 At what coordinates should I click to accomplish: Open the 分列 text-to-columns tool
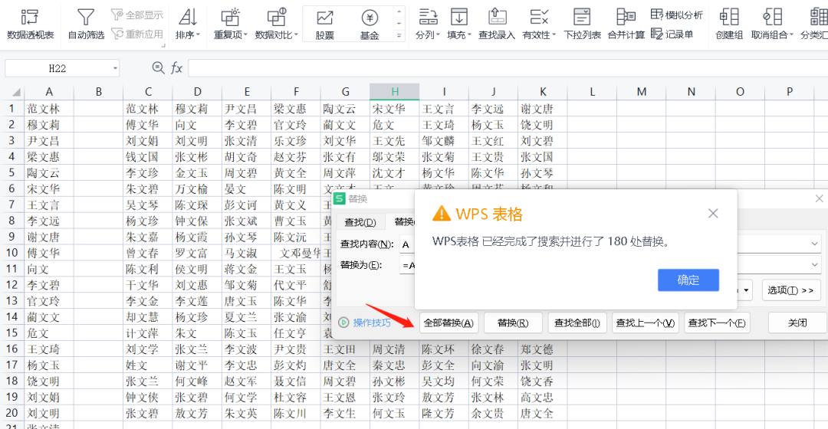(x=428, y=25)
